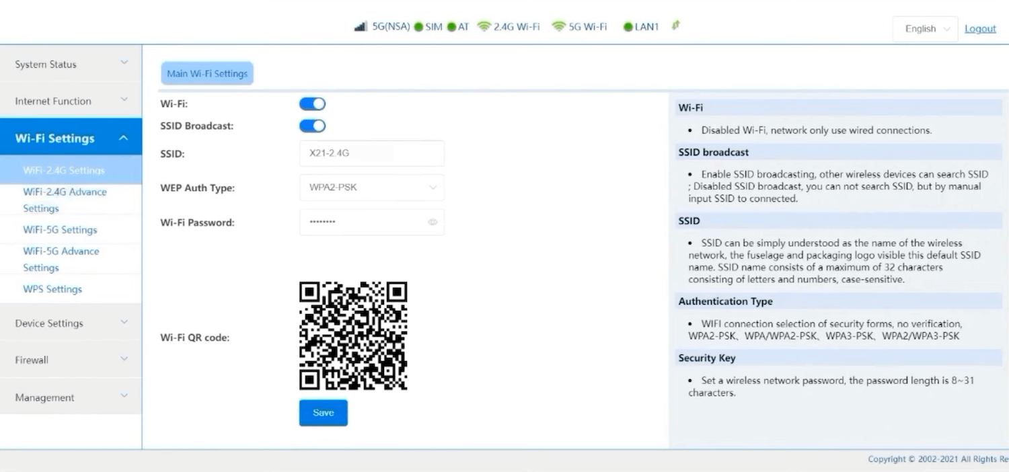The width and height of the screenshot is (1009, 472).
Task: Open the English language dropdown
Action: [x=924, y=28]
